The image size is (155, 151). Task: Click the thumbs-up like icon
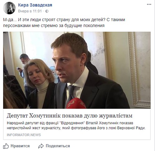(x=6, y=146)
